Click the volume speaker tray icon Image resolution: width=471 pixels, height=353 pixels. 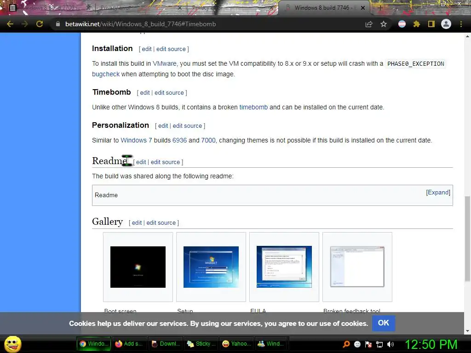[x=391, y=344]
